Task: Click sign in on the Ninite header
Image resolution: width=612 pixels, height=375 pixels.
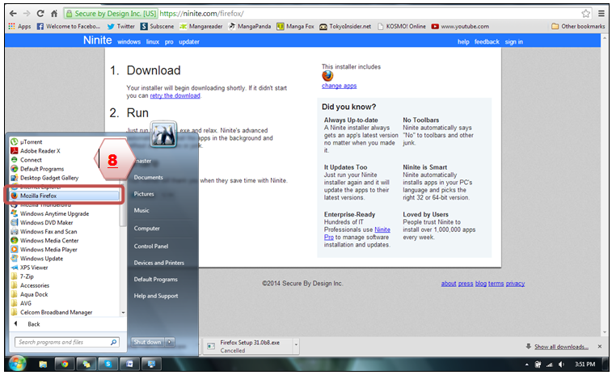Action: [x=513, y=42]
